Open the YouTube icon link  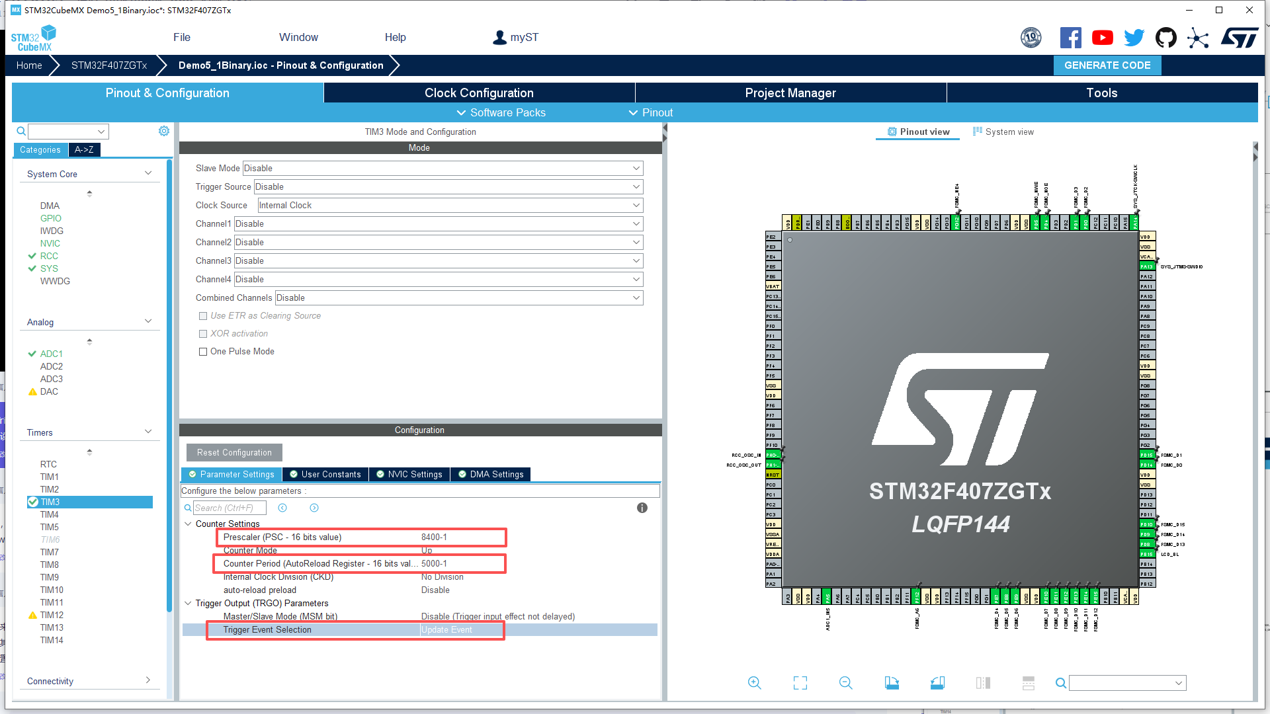point(1102,38)
